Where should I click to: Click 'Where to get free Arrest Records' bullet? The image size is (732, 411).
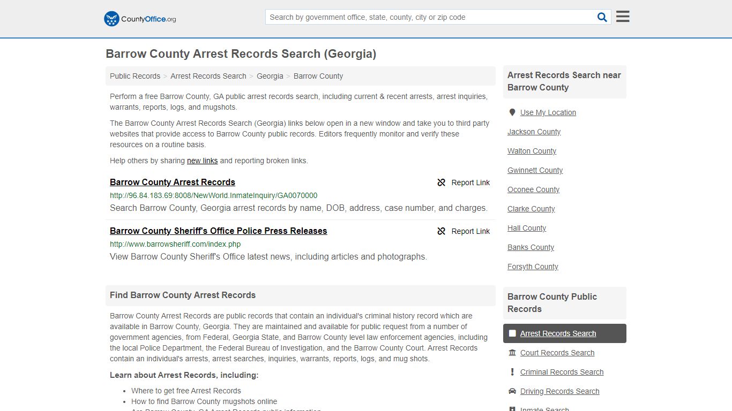[x=186, y=391]
